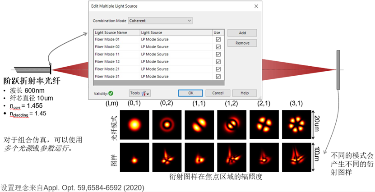Click the Appl. Opt. 59,6584-6592 (2020) reference
375x192 pixels.
tap(94, 187)
